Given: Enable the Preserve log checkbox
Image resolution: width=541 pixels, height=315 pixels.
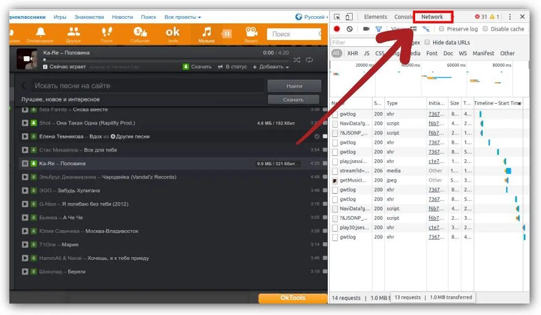Looking at the screenshot, I should click(441, 29).
